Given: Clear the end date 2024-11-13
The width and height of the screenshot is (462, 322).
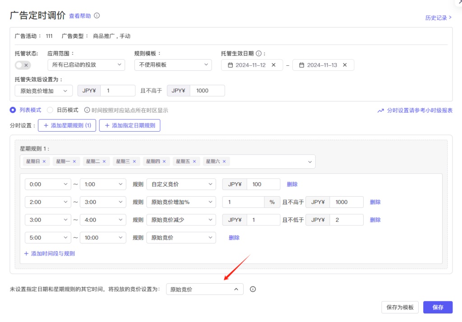Looking at the screenshot, I should (x=345, y=65).
